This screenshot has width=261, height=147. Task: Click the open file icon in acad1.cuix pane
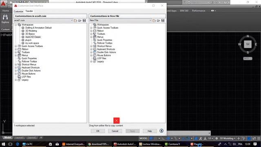tap(80, 20)
